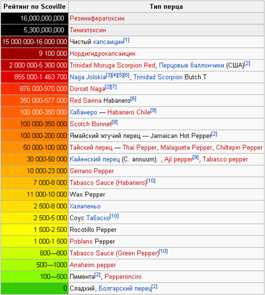
Task: Click the Рейтинг по Scoville column header
Action: click(34, 6)
